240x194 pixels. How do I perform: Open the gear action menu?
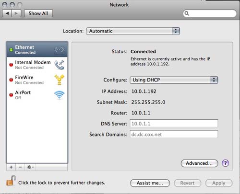coord(30,167)
